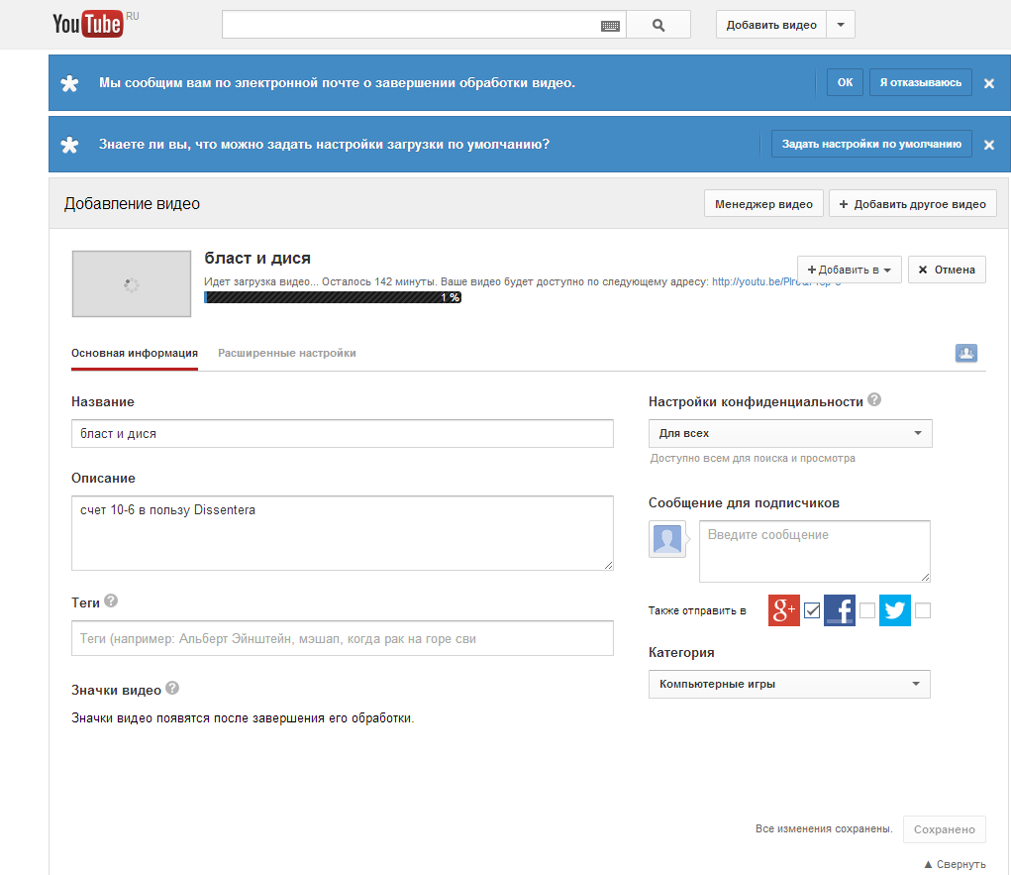Click the magnifier search button

tap(658, 25)
